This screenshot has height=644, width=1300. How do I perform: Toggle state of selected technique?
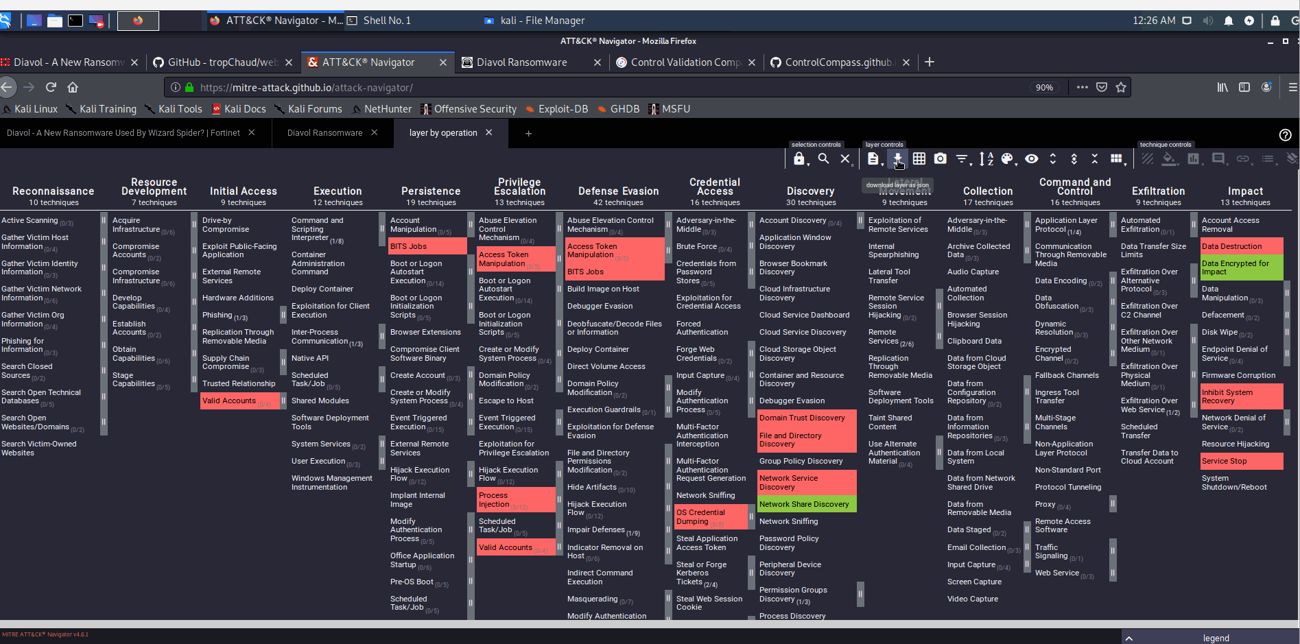(x=1146, y=159)
